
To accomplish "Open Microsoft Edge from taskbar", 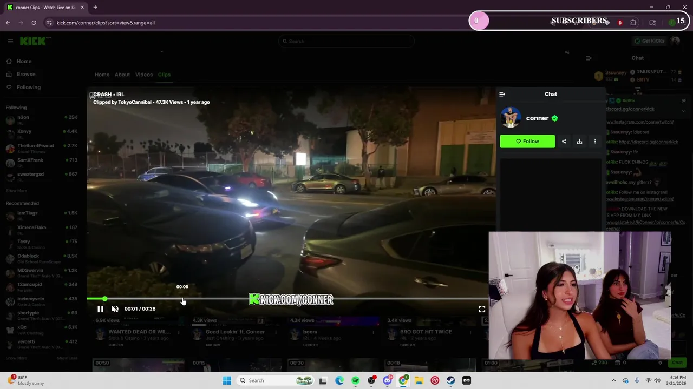I will tap(339, 380).
